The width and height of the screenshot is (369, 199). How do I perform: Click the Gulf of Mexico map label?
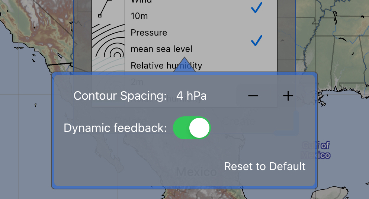tap(316, 150)
